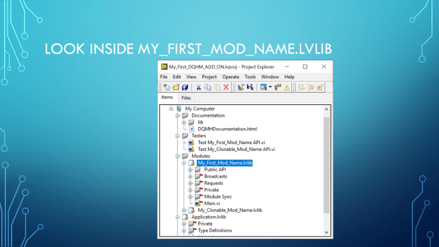Click the find project items icon

tap(277, 87)
